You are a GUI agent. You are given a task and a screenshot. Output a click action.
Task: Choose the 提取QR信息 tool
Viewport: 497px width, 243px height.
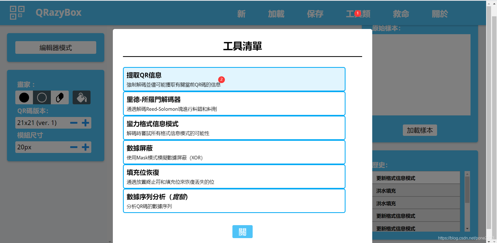pos(234,79)
